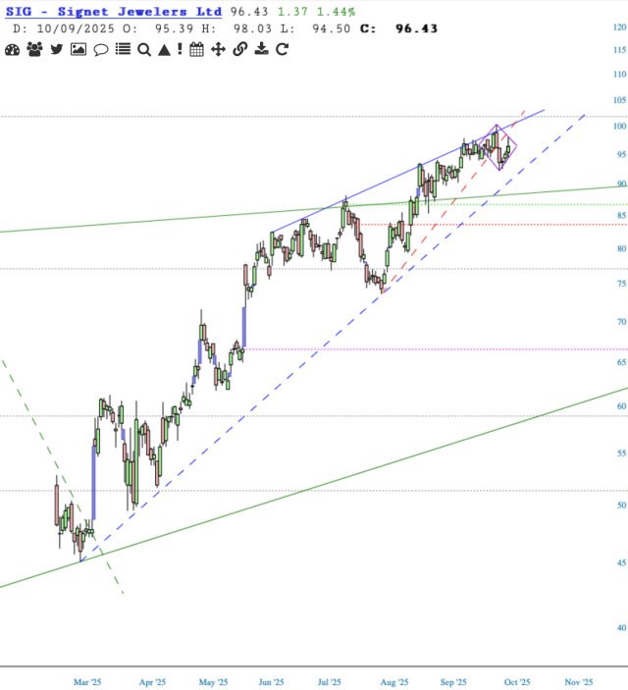Click the chain link icon

coord(239,49)
